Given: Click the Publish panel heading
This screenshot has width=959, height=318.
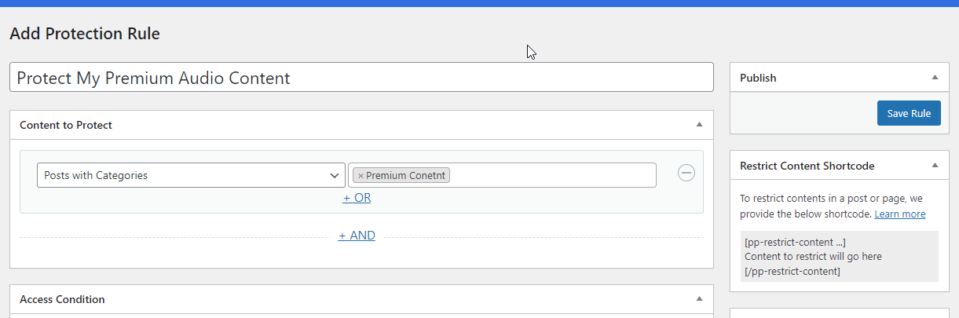Looking at the screenshot, I should click(x=758, y=78).
